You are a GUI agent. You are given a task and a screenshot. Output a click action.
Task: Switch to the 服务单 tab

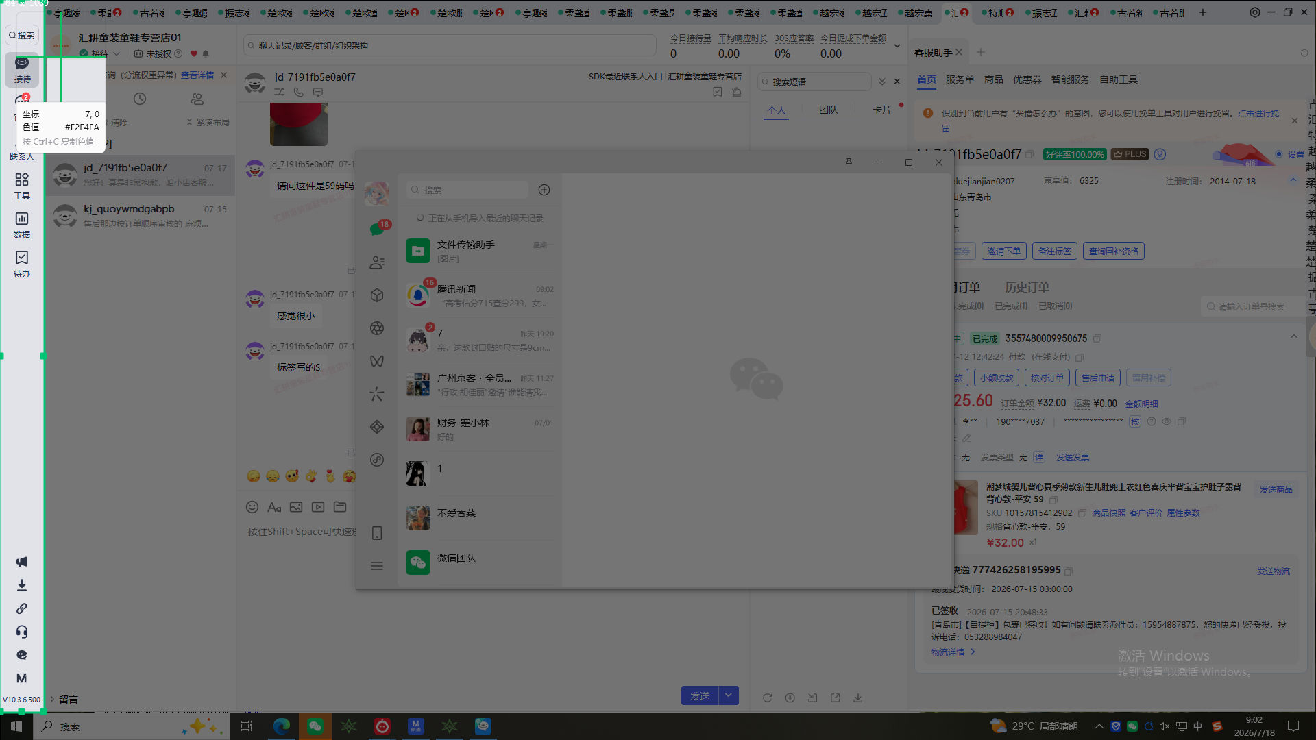pyautogui.click(x=960, y=79)
